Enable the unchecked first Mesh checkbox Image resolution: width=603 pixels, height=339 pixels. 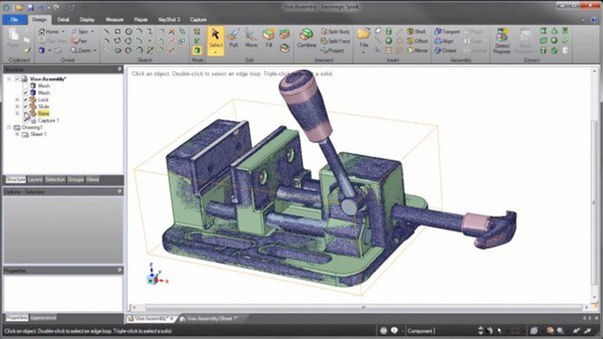[25, 86]
